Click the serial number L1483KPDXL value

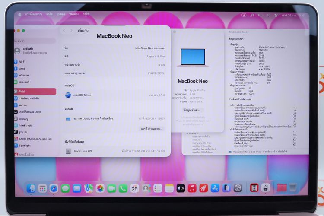point(156,73)
